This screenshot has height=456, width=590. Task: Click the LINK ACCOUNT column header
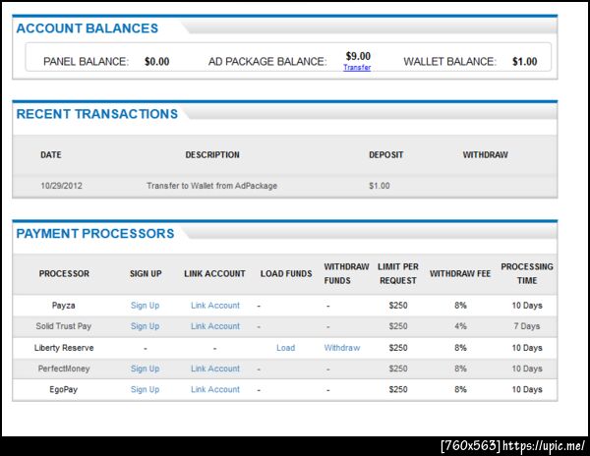click(214, 273)
